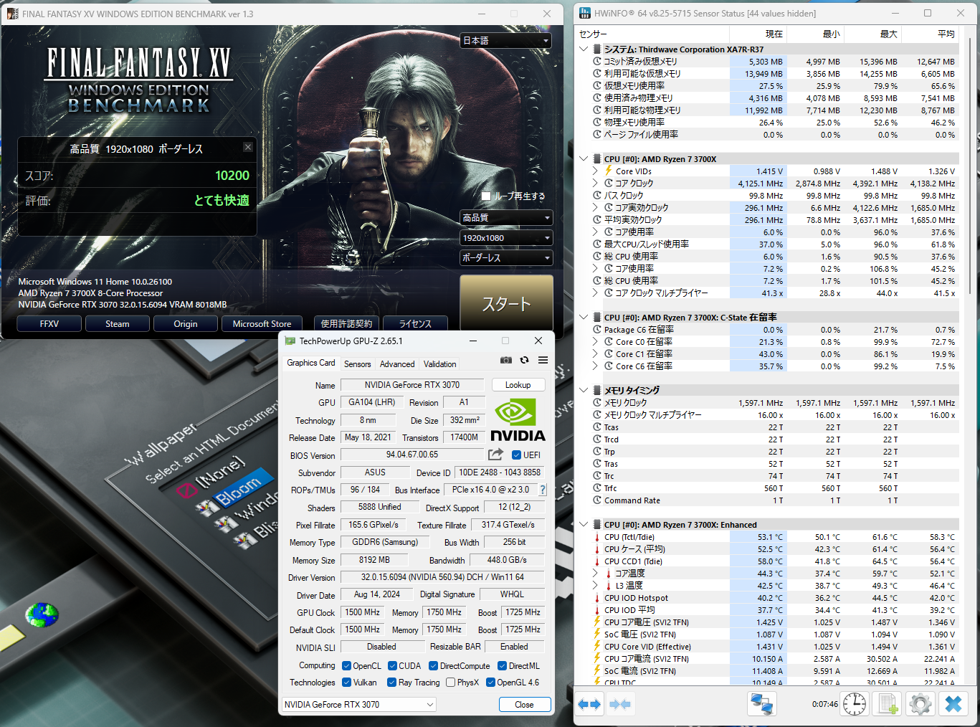Open the GPU-Z hamburger menu
The image size is (980, 727).
543,360
